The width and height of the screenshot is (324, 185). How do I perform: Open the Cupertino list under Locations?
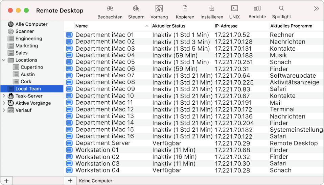tap(32, 67)
